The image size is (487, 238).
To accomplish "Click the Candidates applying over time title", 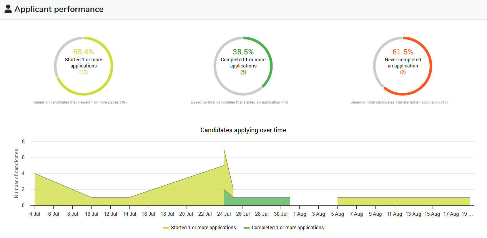I will tap(243, 130).
